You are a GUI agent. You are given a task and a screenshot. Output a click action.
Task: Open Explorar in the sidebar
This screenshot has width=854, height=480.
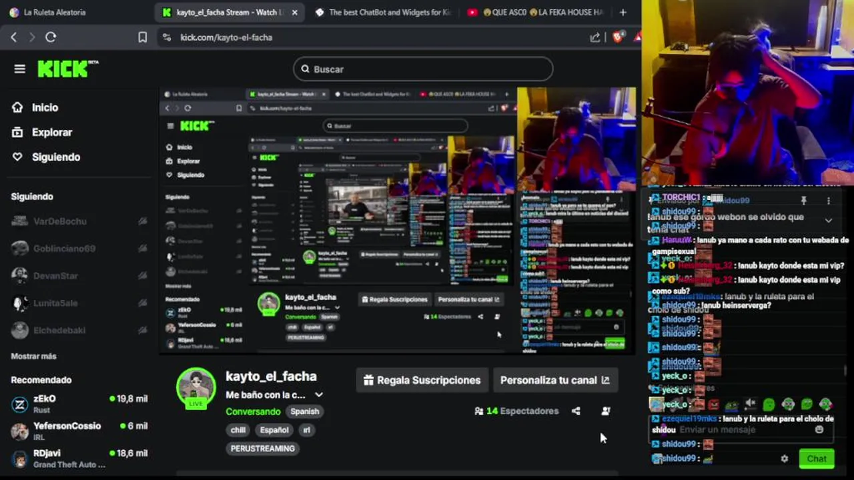pos(52,132)
